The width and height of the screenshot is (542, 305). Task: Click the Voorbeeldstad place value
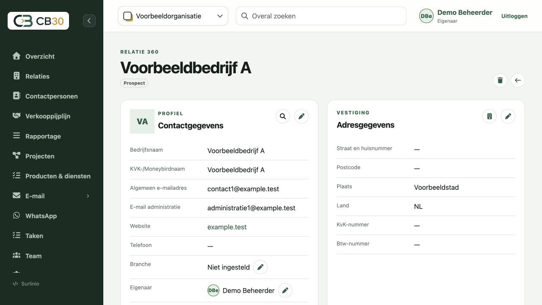[437, 187]
